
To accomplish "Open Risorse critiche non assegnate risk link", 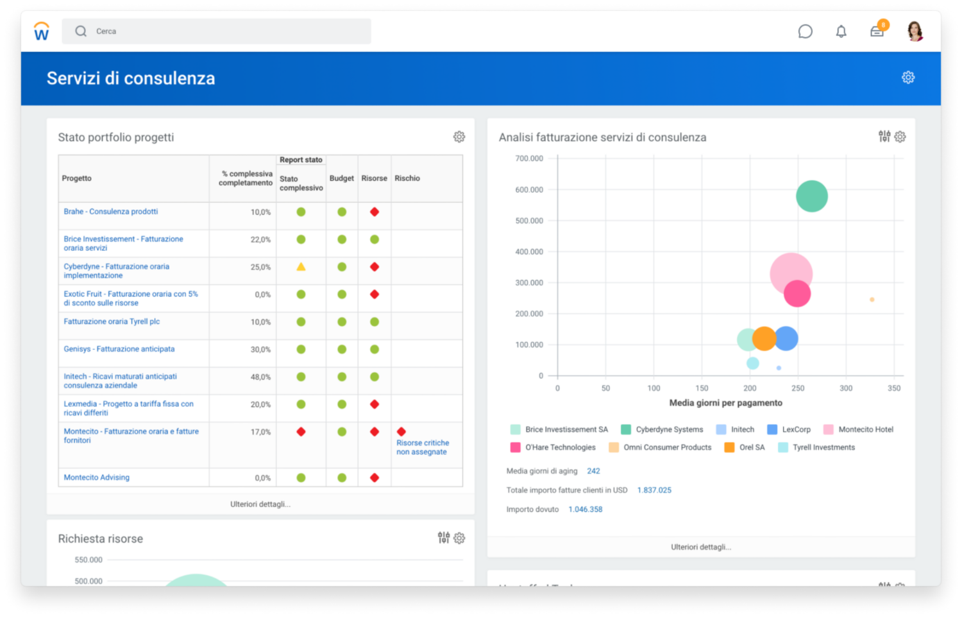I will coord(423,447).
